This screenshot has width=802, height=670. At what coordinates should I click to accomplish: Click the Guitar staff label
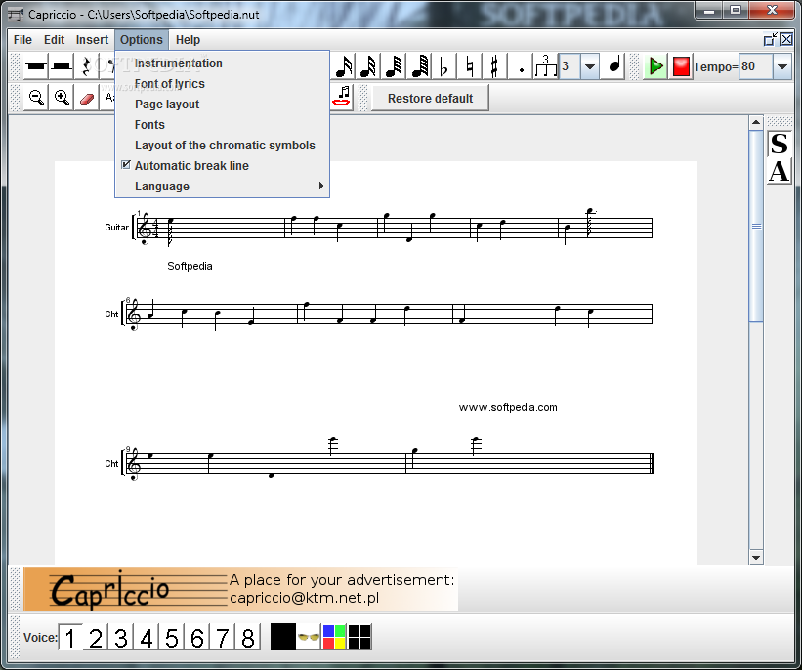coord(116,228)
